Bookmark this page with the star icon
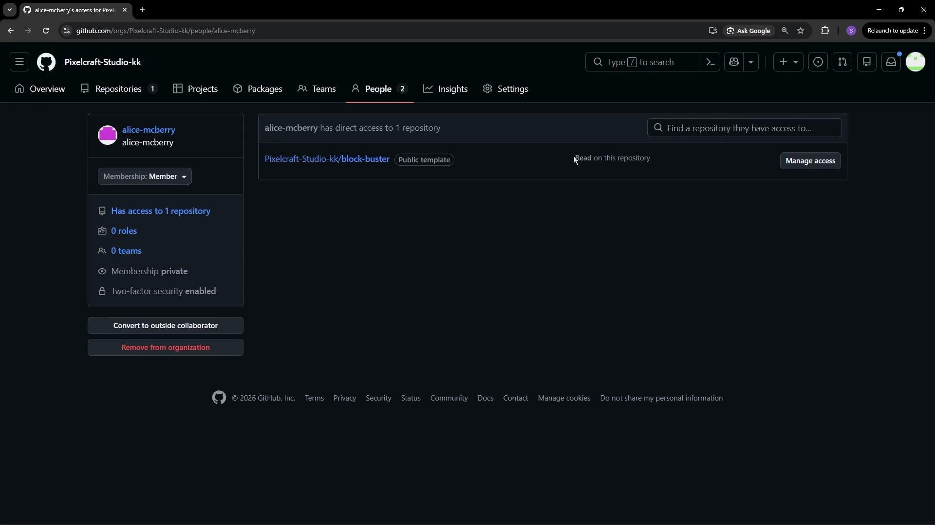 point(801,31)
